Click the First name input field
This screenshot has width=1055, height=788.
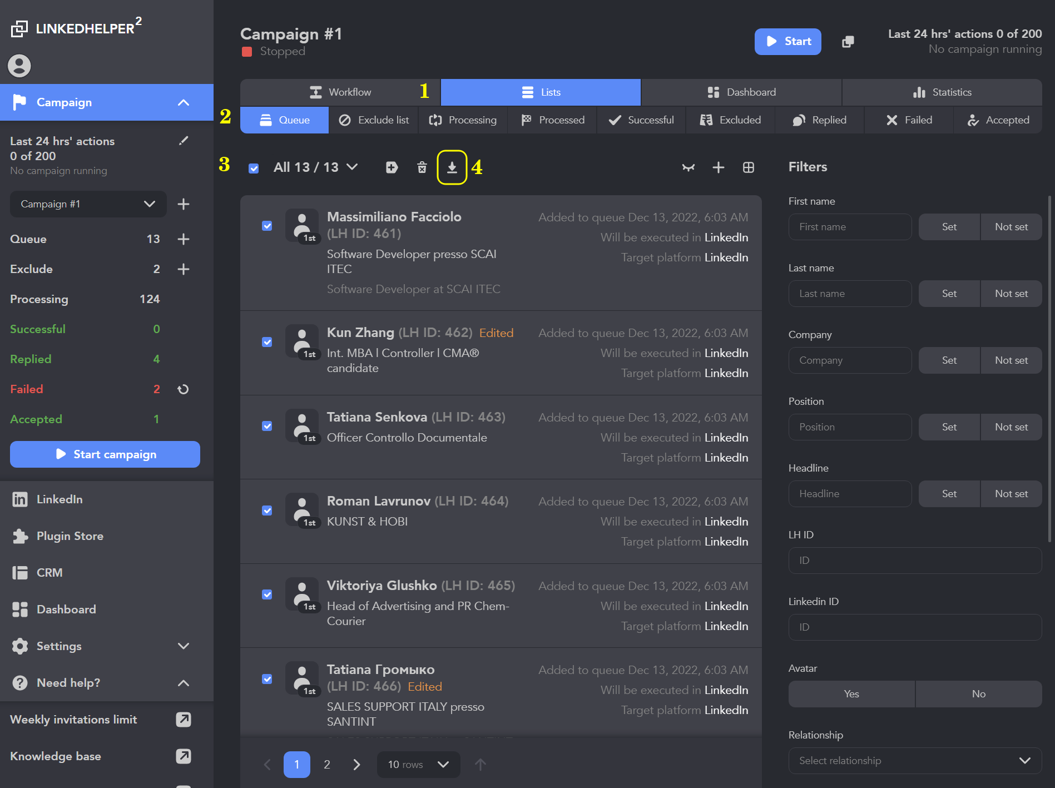tap(850, 227)
